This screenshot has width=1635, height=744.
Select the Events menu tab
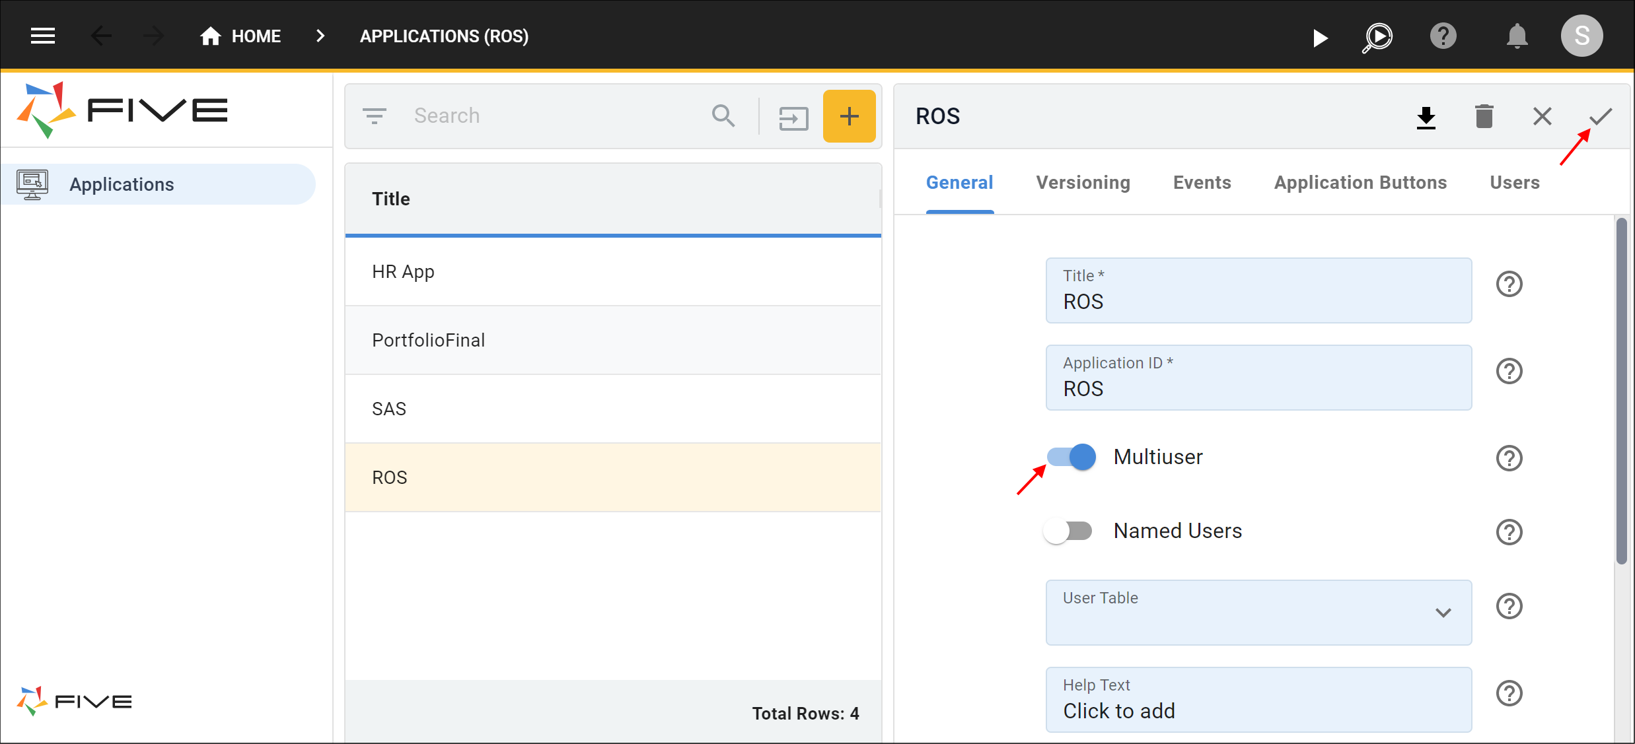[x=1201, y=182]
